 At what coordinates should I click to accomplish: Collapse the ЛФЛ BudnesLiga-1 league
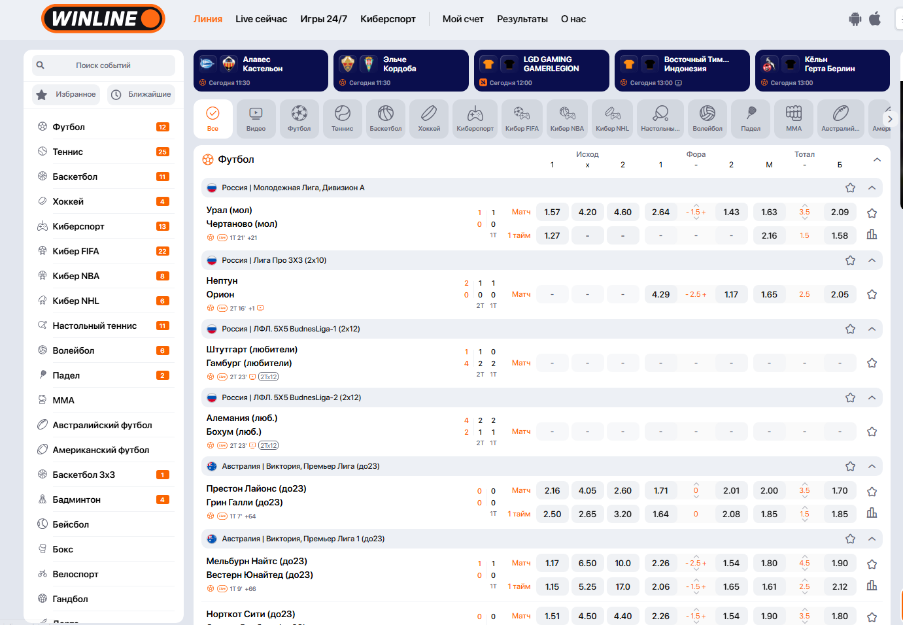872,329
